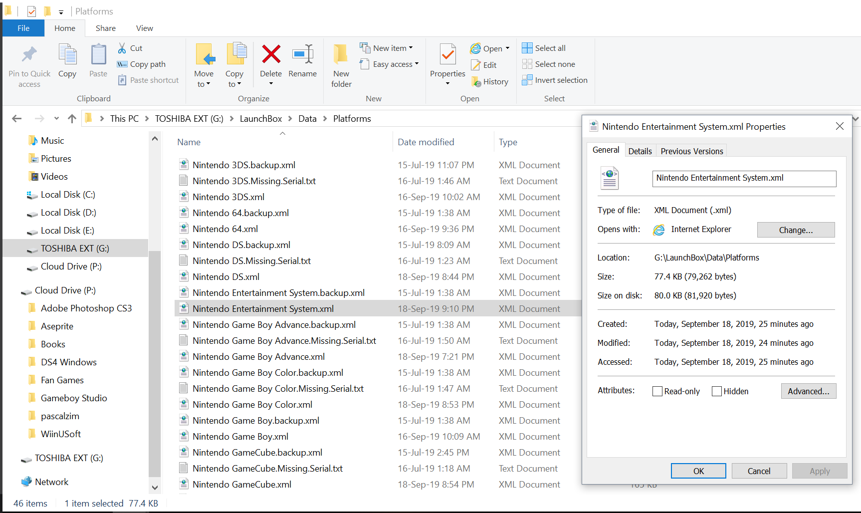Open the File menu tab

pos(23,28)
